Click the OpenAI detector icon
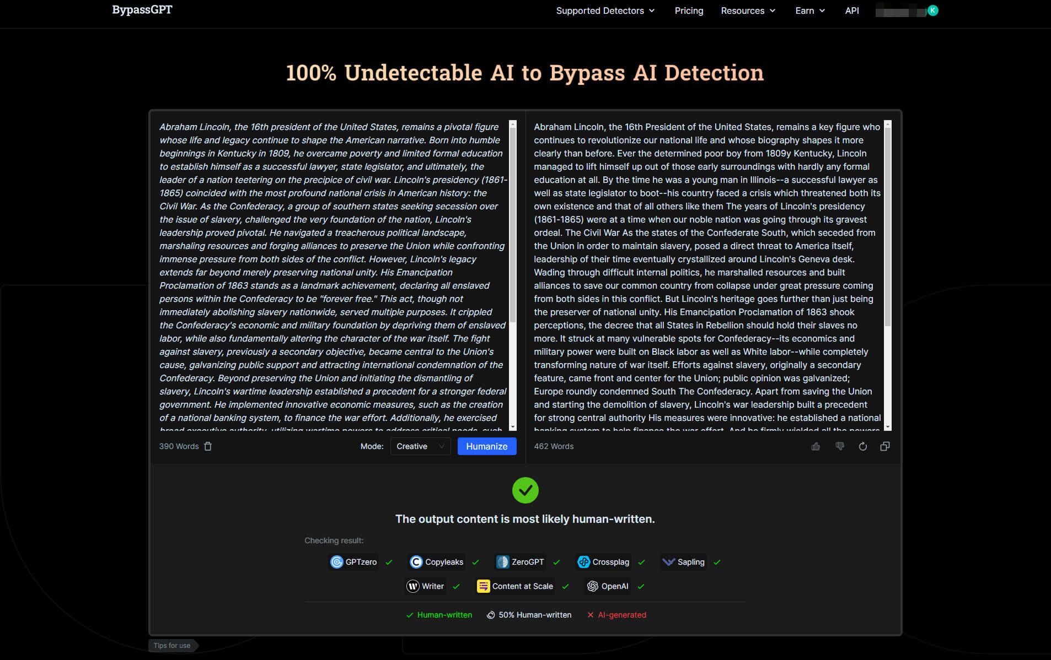 pos(593,586)
